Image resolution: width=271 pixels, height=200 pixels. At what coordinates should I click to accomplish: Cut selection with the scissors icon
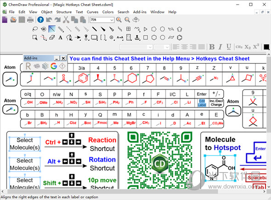(66, 20)
